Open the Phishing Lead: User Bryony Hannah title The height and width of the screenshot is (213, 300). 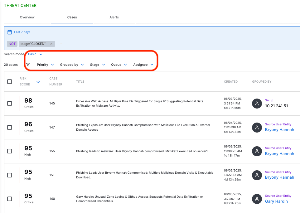point(145,175)
